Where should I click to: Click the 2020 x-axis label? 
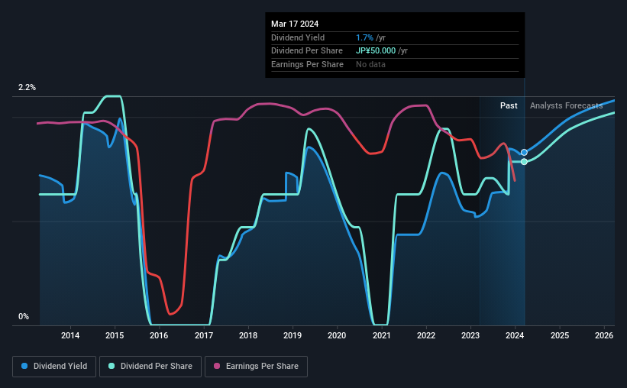click(x=337, y=335)
